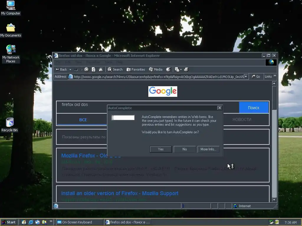
Task: Click the first Quick Launch icon
Action: (x=24, y=222)
